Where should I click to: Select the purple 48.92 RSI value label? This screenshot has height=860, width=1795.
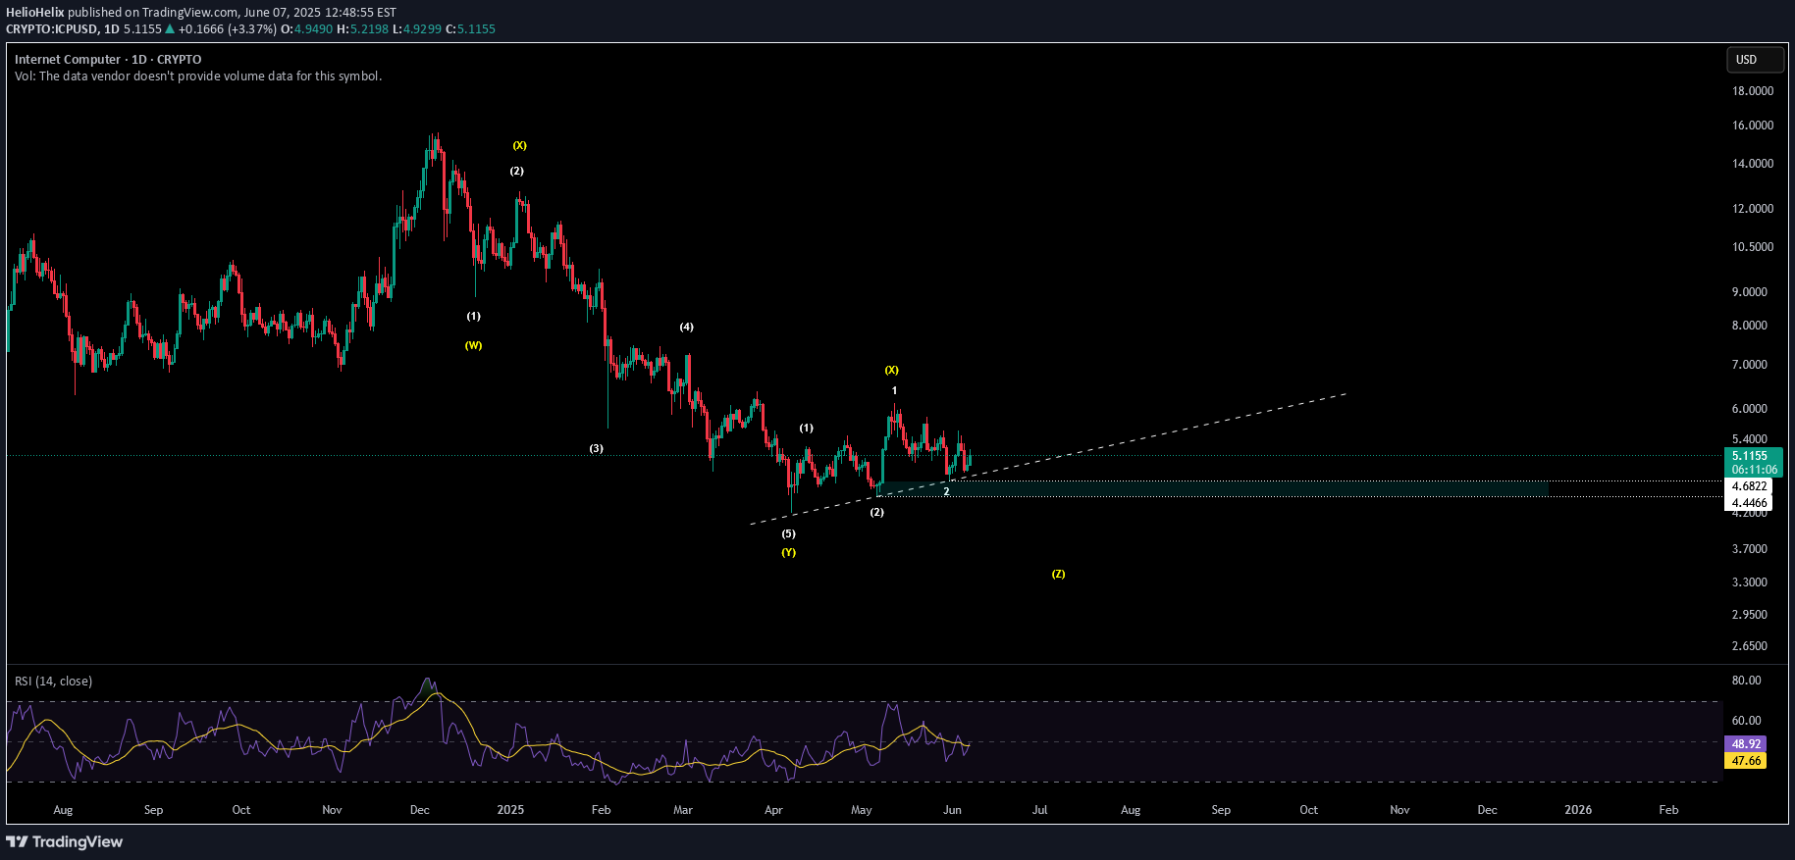1745,744
